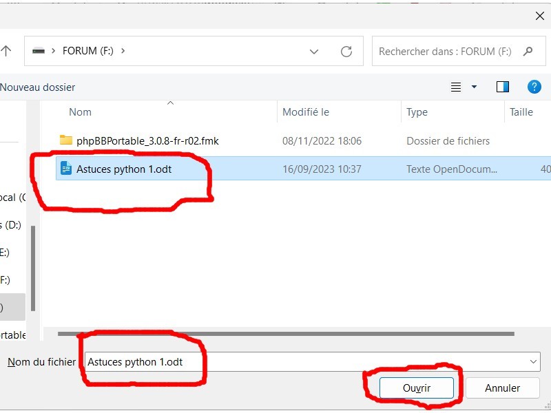The image size is (551, 413).
Task: Click the Nouveau dossier button
Action: pos(38,87)
